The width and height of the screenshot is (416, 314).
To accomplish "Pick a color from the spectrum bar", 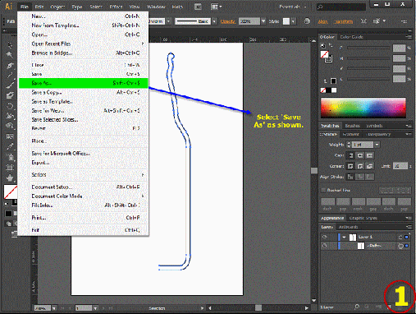I will [363, 109].
